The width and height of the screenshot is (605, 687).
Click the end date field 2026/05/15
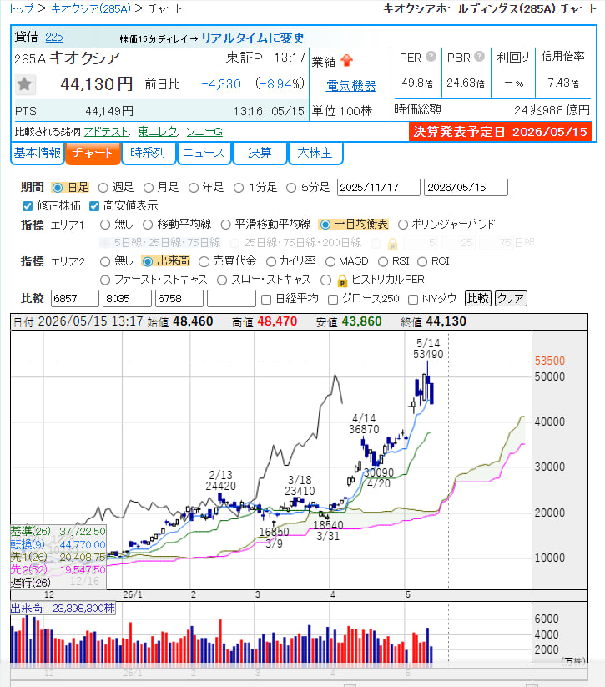coord(466,188)
